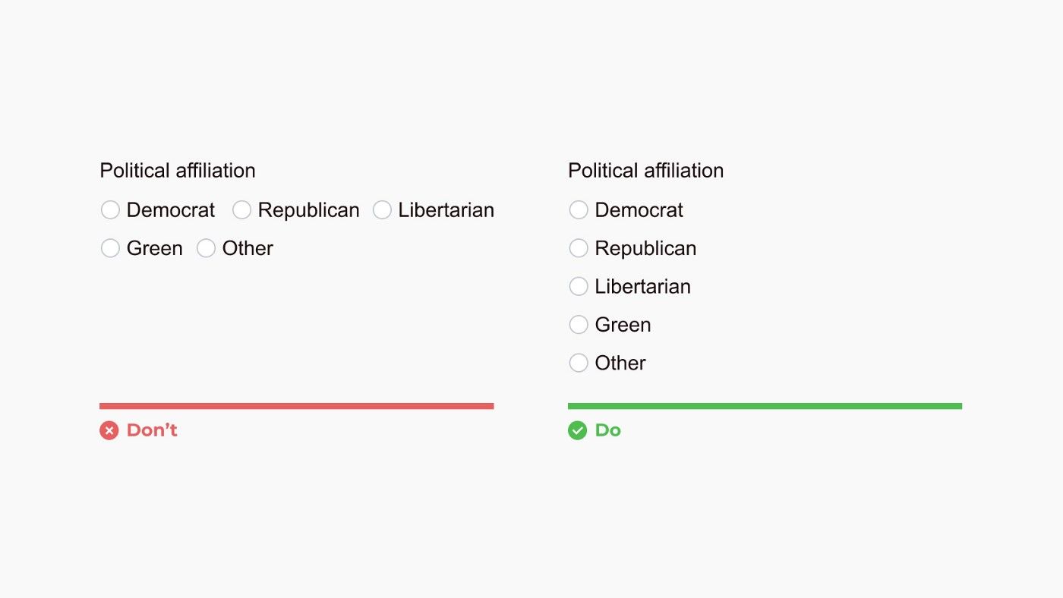Click the red X icon beside Don't
The width and height of the screenshot is (1063, 598).
coord(109,431)
